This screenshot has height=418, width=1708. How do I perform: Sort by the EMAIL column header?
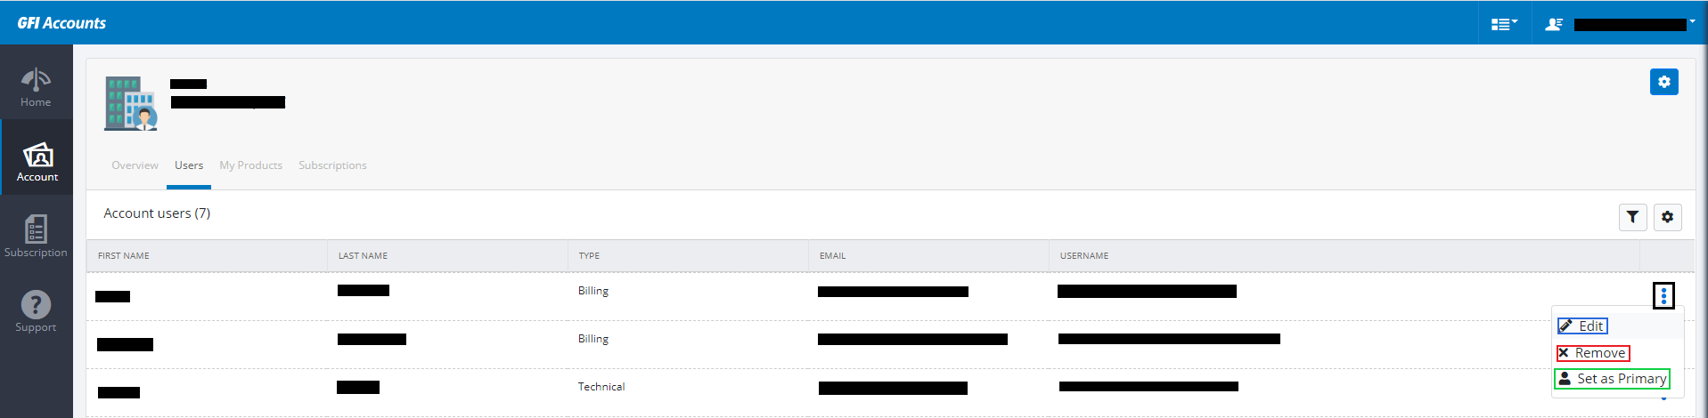coord(832,256)
